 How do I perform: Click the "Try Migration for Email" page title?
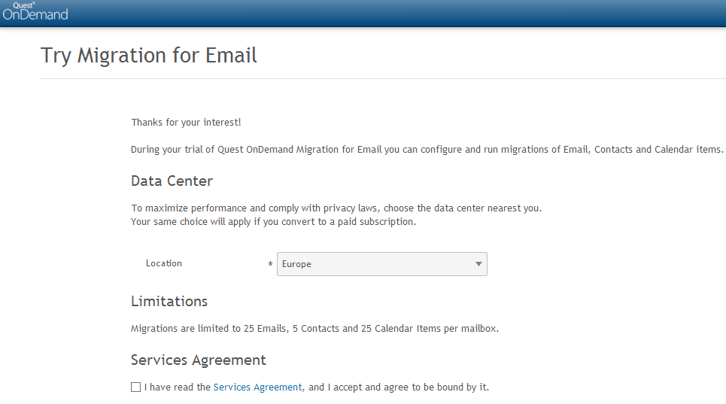[149, 55]
